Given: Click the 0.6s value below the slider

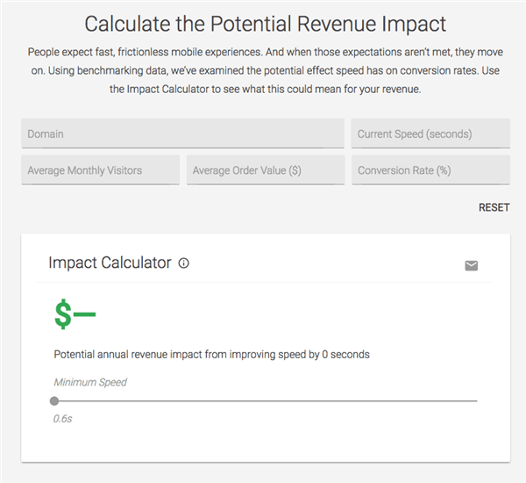Looking at the screenshot, I should (x=62, y=419).
